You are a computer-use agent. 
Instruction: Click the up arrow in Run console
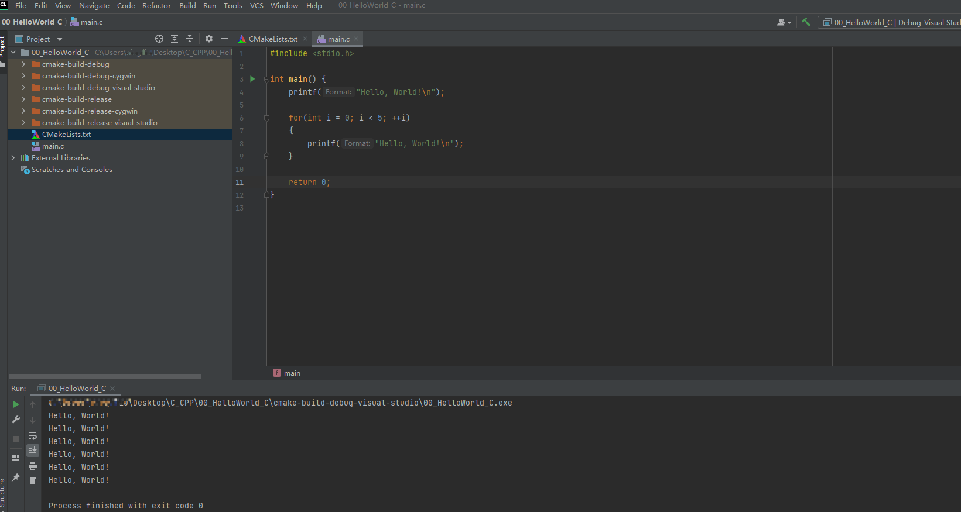(x=33, y=405)
